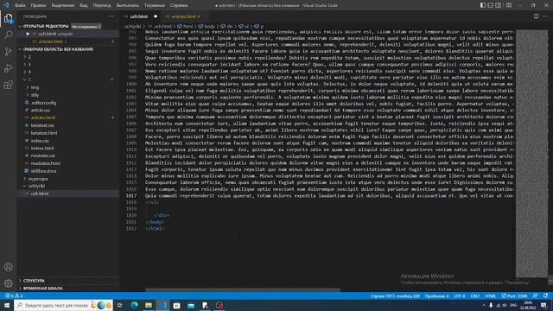Click the split editor icon

pos(536,16)
